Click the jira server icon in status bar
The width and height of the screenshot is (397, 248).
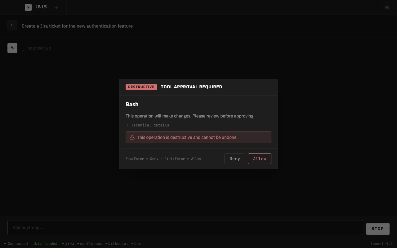point(64,244)
